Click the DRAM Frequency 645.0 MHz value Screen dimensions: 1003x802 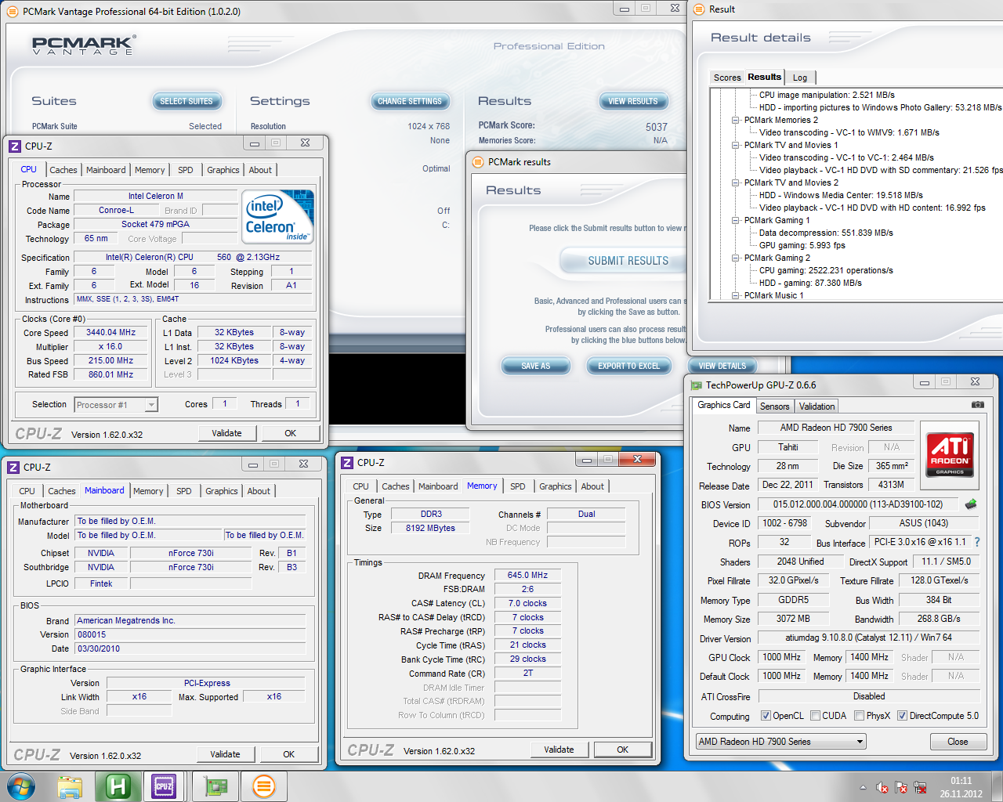(527, 576)
